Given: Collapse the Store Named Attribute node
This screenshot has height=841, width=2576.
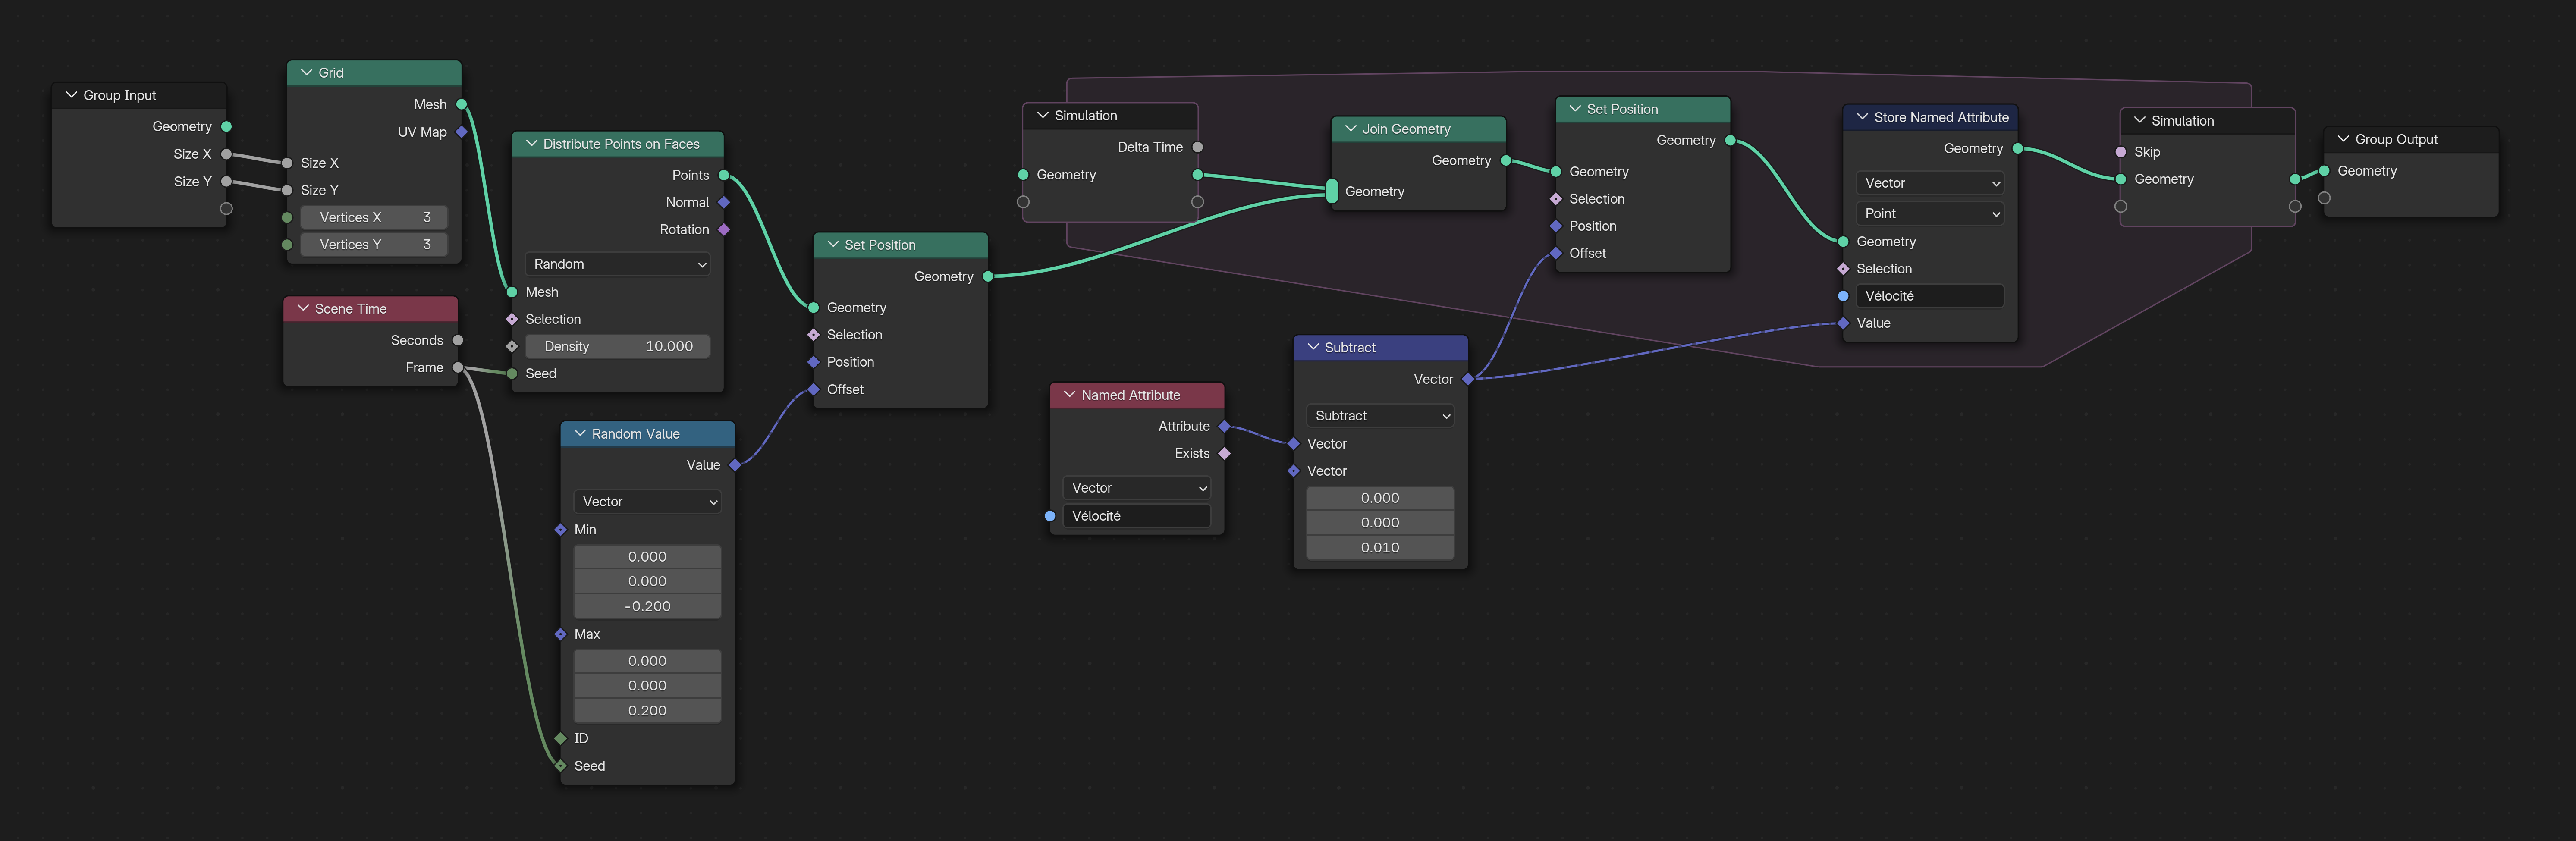Looking at the screenshot, I should point(1862,117).
